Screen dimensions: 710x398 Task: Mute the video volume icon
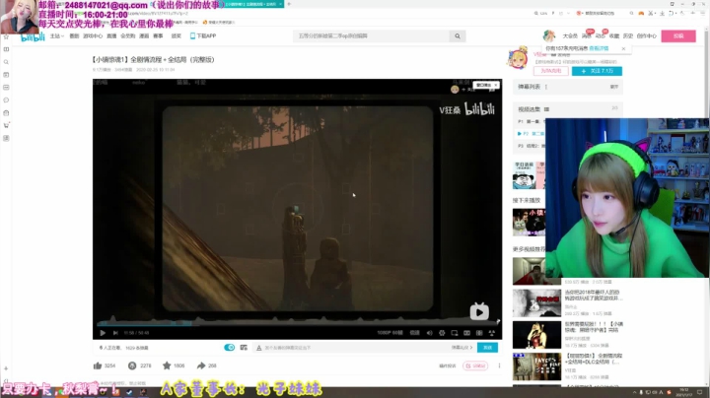click(x=429, y=333)
